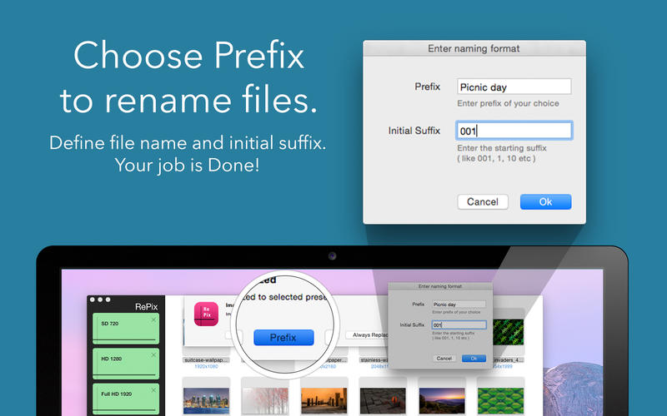Click the 'Enter naming format' title of the large dialog

pos(474,48)
